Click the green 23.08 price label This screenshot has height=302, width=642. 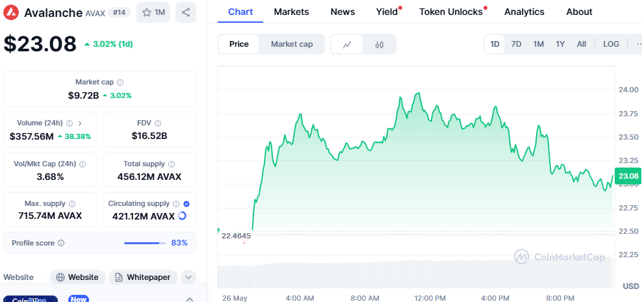(628, 176)
